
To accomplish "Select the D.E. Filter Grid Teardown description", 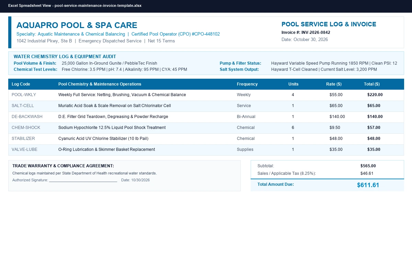I will click(x=113, y=117).
